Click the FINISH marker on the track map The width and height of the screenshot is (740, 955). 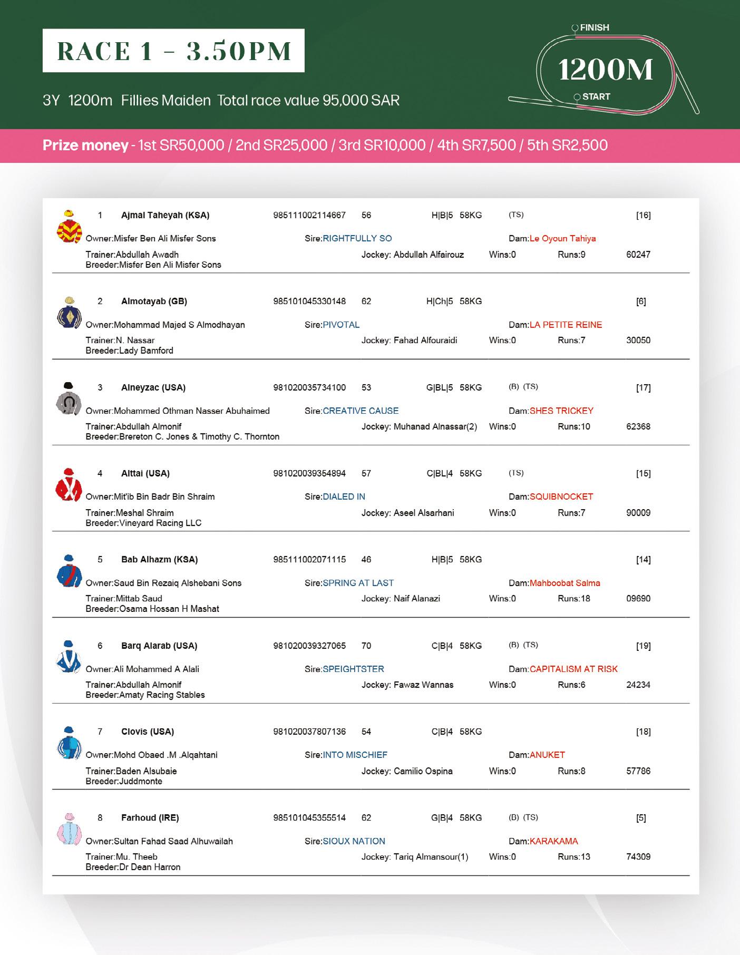(x=591, y=27)
